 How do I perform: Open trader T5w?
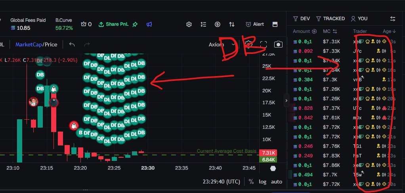357,175
